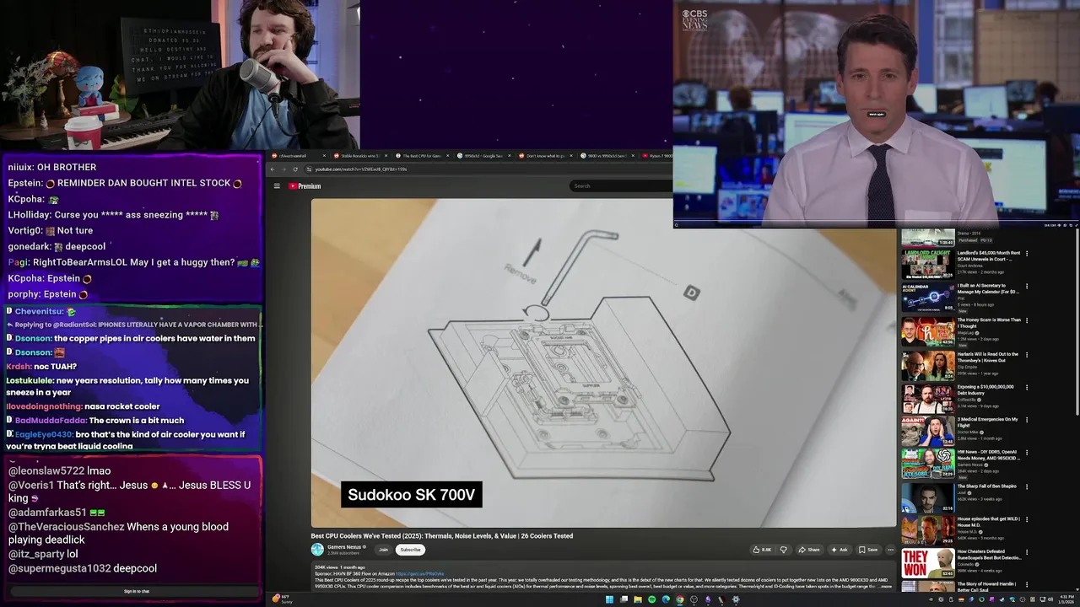Open the sponsor Amazon link in description
This screenshot has height=607, width=1080.
[419, 574]
